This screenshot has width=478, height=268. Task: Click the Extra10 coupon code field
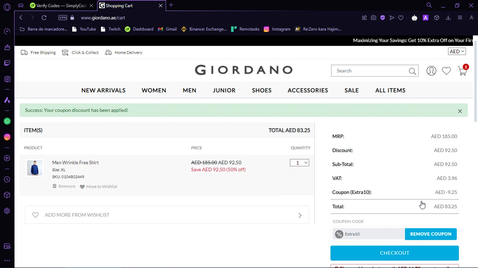tap(369, 234)
